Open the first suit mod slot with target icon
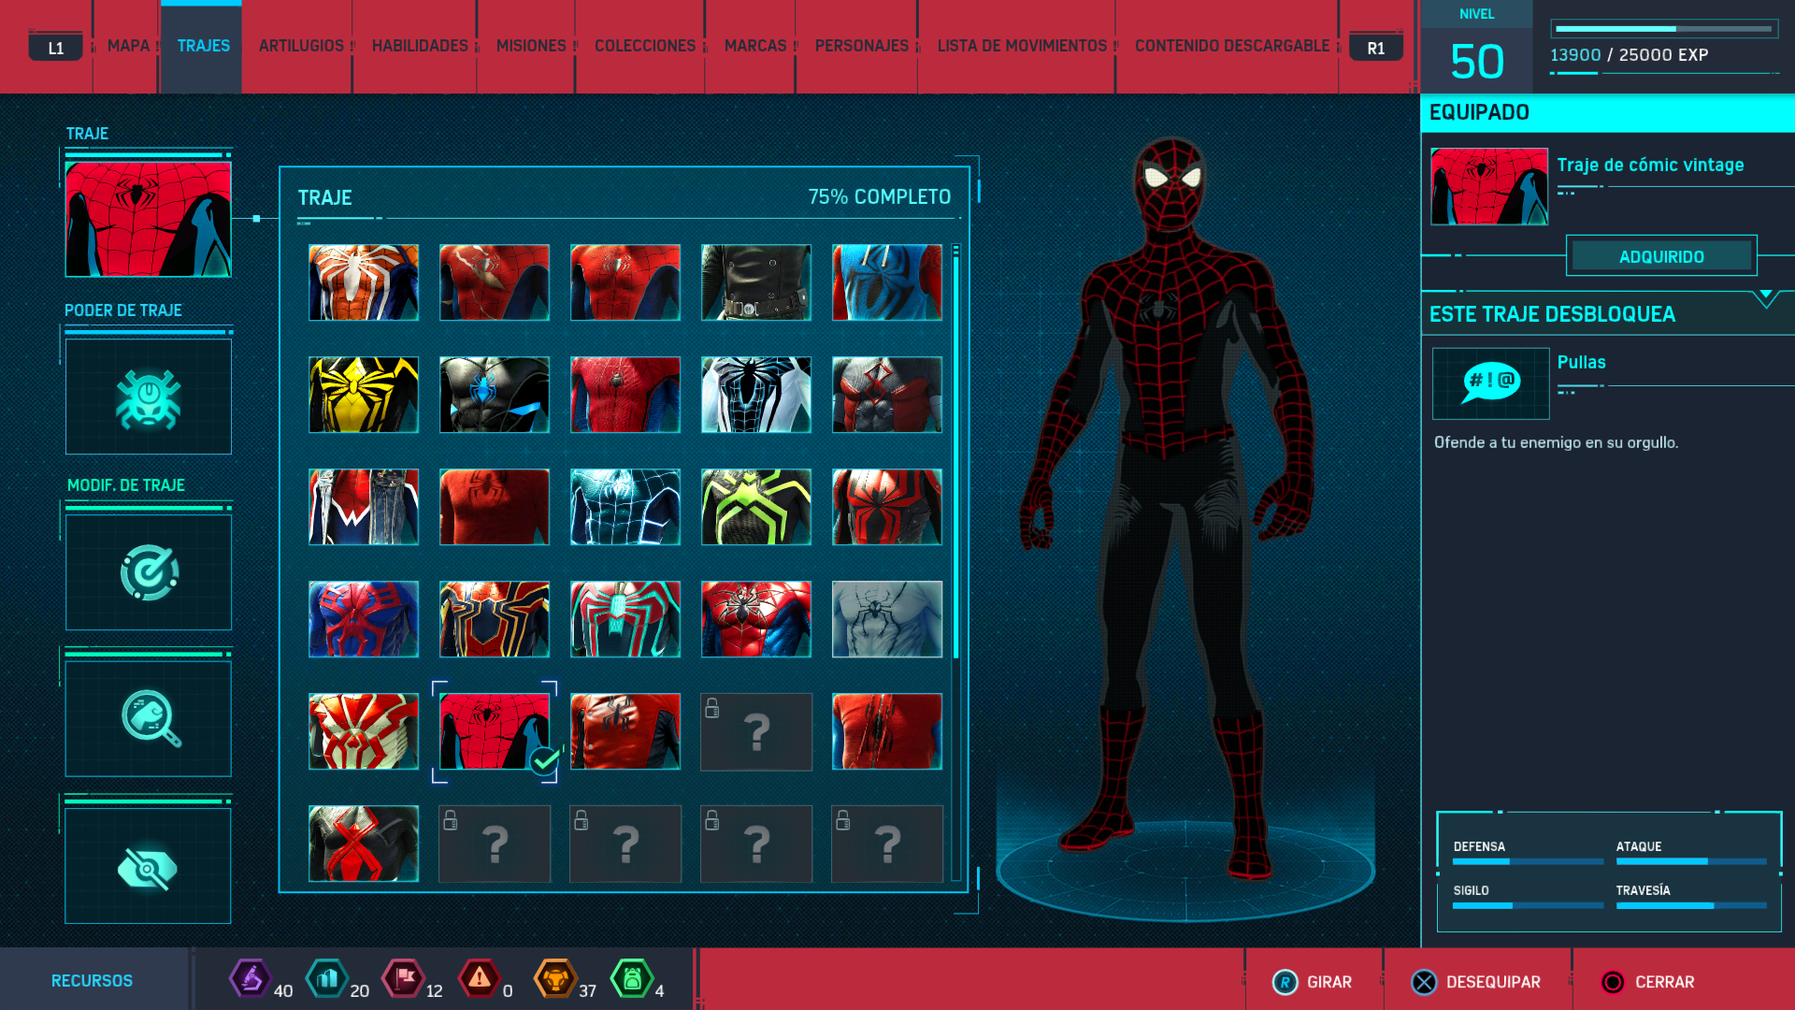1795x1010 pixels. click(x=149, y=572)
